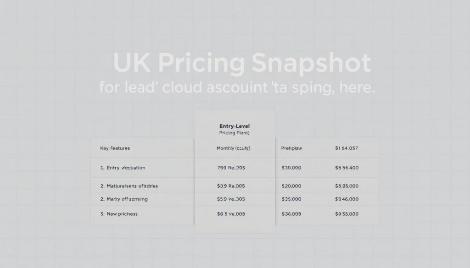Open the New prichess feature row
Image resolution: width=470 pixels, height=268 pixels.
[118, 214]
